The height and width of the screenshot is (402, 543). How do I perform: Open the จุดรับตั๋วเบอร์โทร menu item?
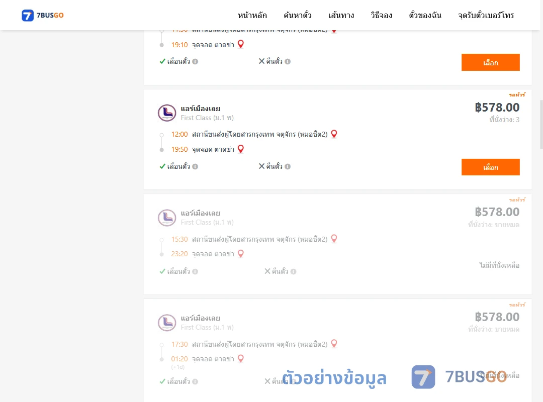486,15
